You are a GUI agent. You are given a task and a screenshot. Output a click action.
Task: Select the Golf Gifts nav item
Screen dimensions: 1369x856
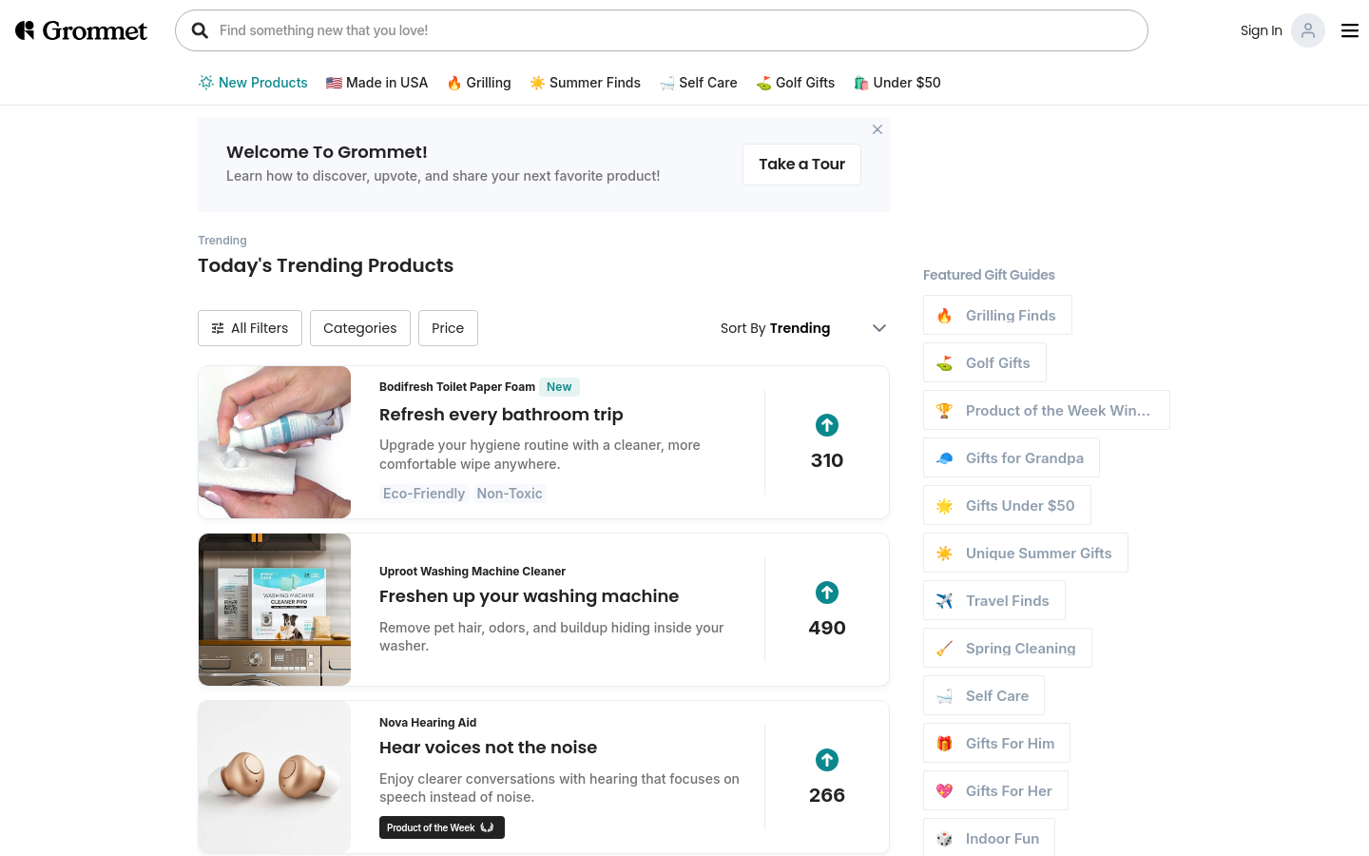[795, 83]
